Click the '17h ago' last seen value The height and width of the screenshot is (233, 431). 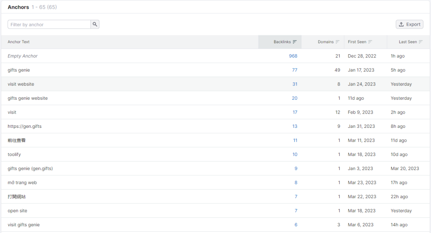(x=399, y=183)
